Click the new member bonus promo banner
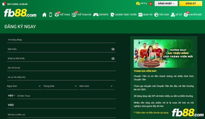The height and width of the screenshot is (119, 205). (164, 54)
